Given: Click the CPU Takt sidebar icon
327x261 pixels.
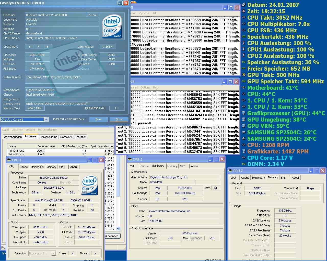Looking at the screenshot, I should pos(244,17).
